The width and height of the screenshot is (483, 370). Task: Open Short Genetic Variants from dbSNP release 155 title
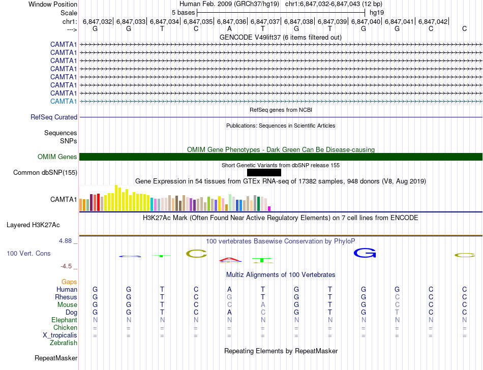[x=281, y=165]
